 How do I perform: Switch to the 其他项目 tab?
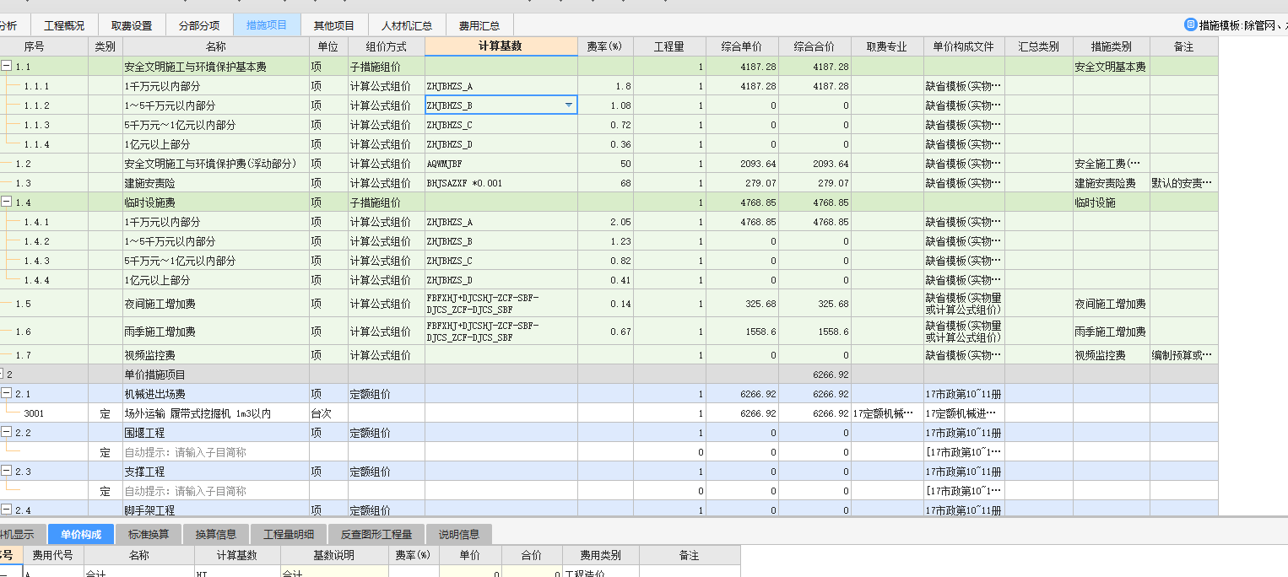click(334, 25)
